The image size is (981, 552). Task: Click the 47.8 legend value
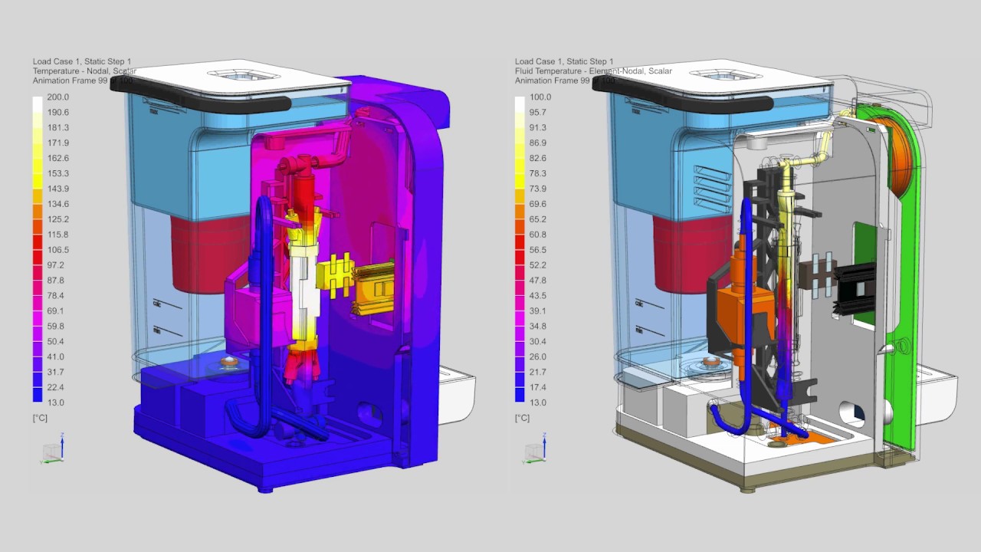[538, 281]
